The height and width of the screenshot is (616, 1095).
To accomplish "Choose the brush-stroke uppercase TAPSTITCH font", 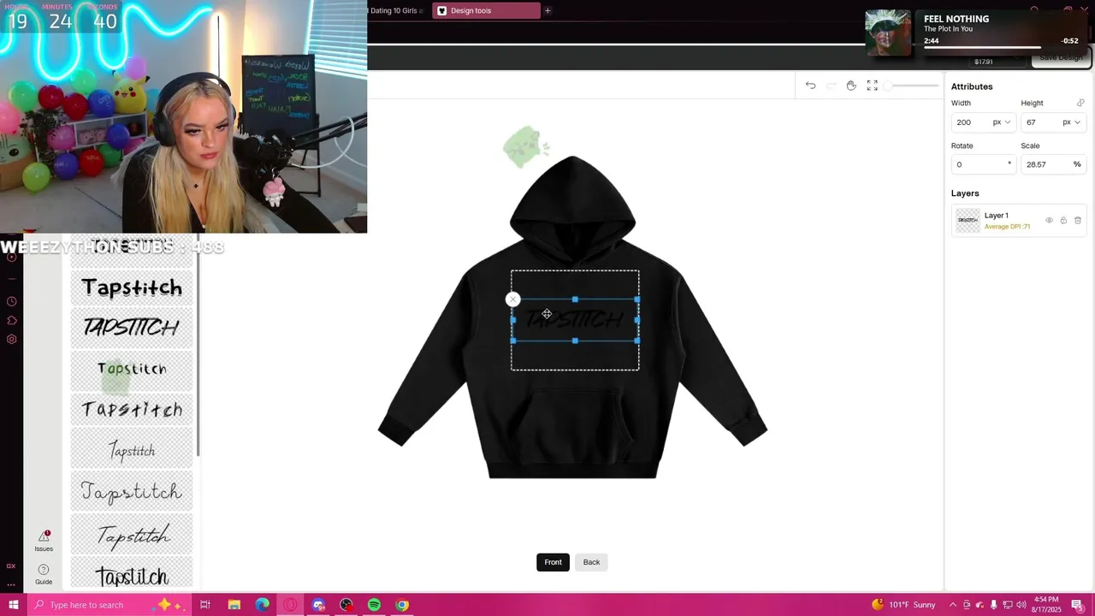I will tap(132, 328).
